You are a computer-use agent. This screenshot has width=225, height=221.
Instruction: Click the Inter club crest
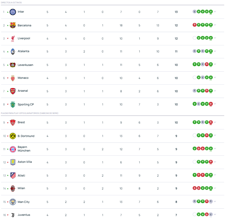click(x=13, y=12)
